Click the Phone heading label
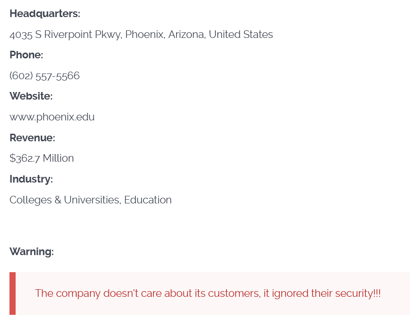410x321 pixels. [x=27, y=55]
